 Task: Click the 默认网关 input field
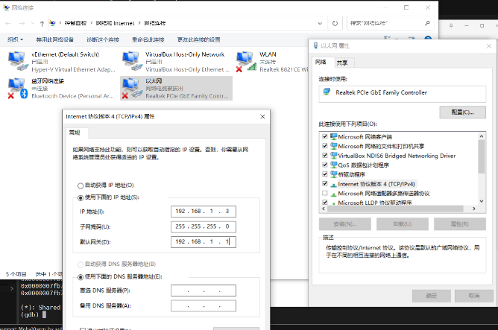coord(204,242)
